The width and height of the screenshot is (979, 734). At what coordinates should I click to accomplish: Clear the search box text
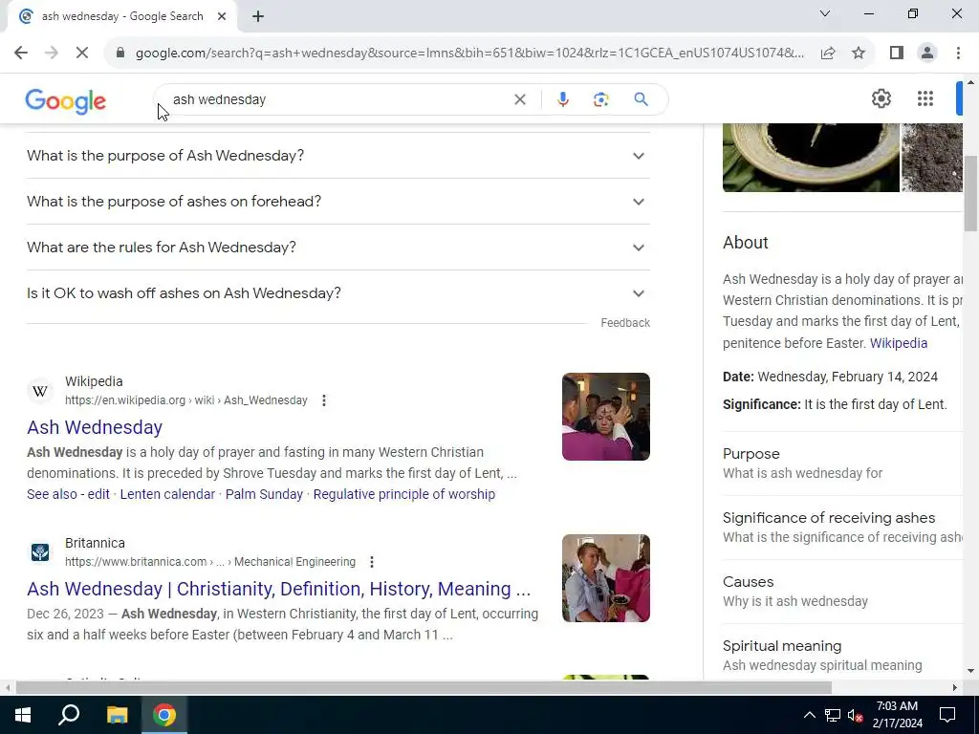519,99
